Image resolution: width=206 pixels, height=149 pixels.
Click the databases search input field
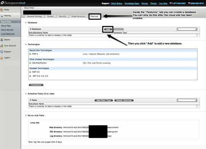pos(187,29)
